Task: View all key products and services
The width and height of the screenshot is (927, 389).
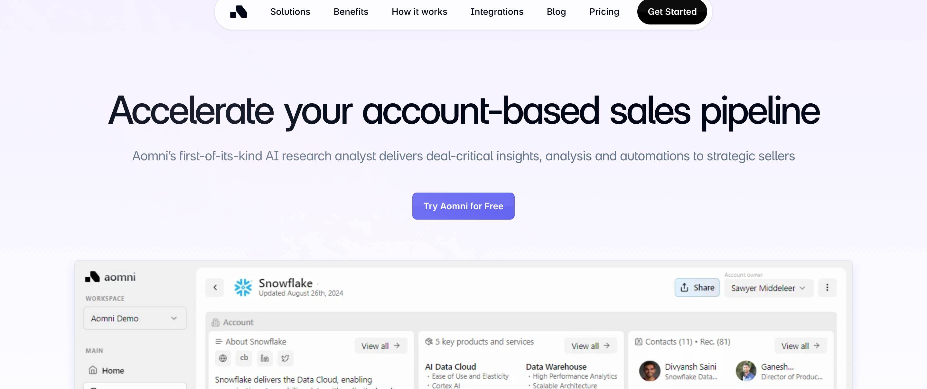Action: [x=590, y=346]
